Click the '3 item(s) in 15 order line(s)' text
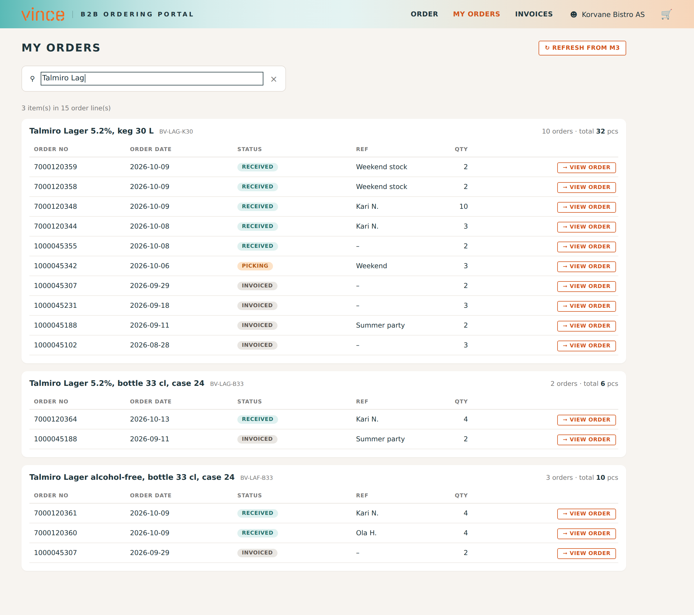The image size is (694, 615). coord(66,108)
